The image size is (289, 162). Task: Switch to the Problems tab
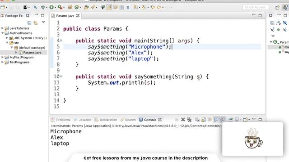pos(61,120)
